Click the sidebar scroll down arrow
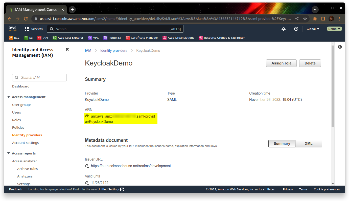 [333, 184]
